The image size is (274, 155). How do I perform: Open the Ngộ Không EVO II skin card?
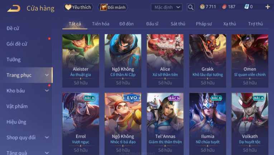click(x=123, y=124)
